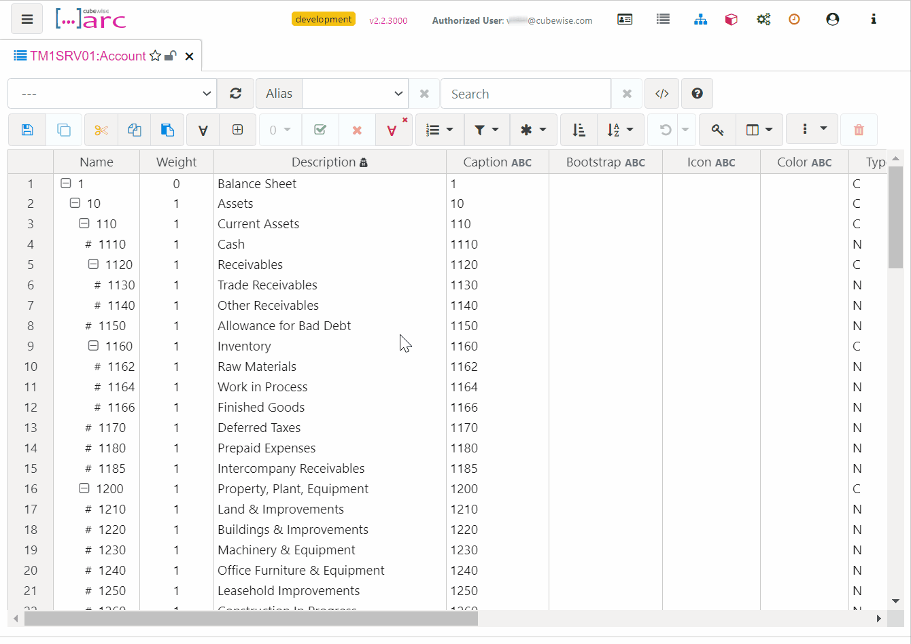Screen dimensions: 911x644
Task: Click the key security icon
Action: click(717, 130)
